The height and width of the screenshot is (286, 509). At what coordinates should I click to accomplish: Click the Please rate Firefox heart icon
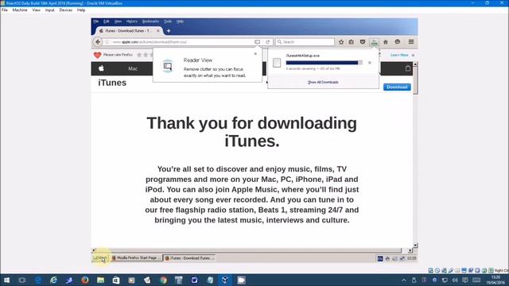(x=97, y=55)
